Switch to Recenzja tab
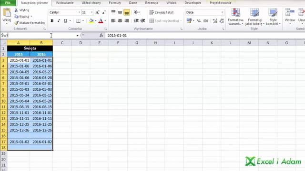The image size is (305, 171). (x=152, y=3)
